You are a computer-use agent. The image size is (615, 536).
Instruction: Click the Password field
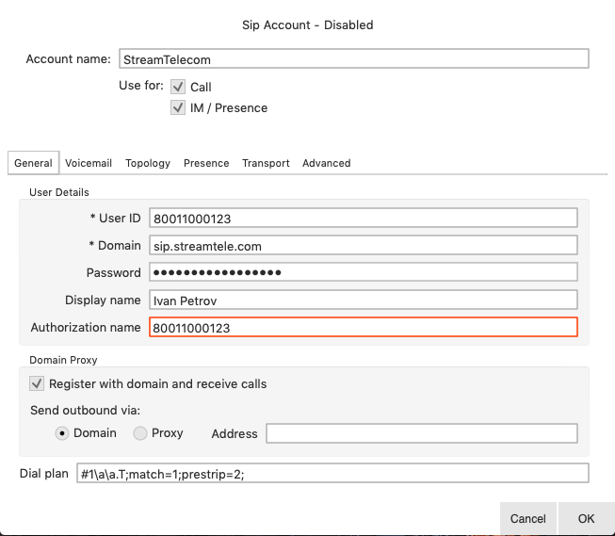click(x=363, y=273)
